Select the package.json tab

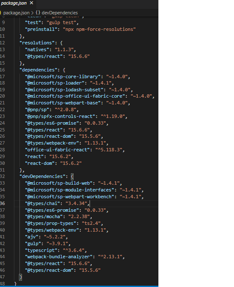tap(14, 3)
